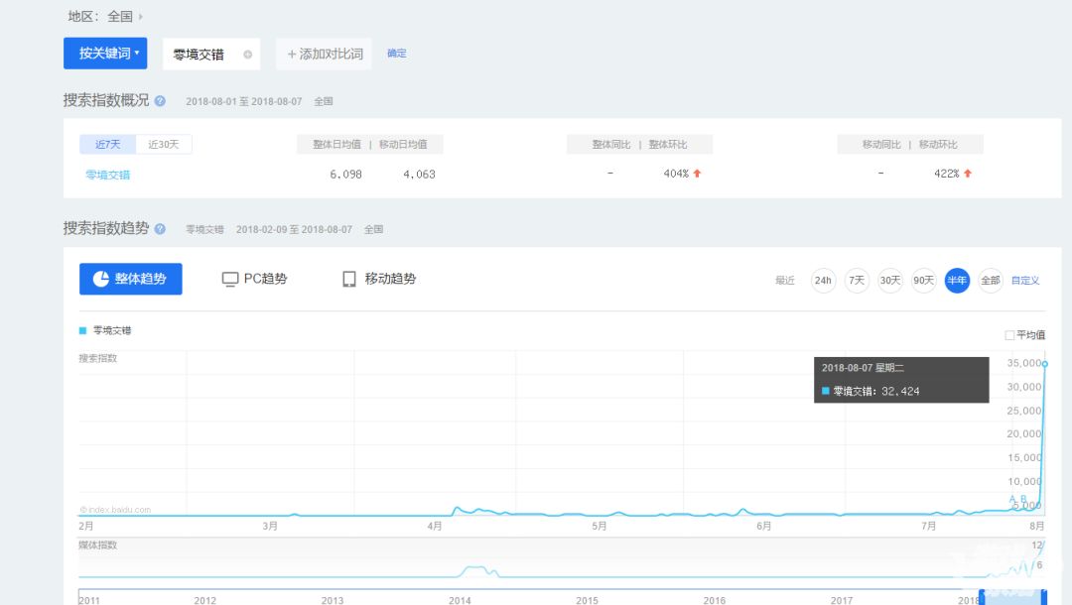Expand the 地区 全国 region selector arrow
1072x605 pixels.
(140, 17)
